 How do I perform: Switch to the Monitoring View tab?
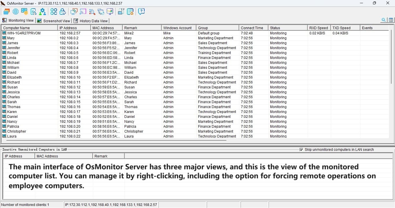click(18, 21)
